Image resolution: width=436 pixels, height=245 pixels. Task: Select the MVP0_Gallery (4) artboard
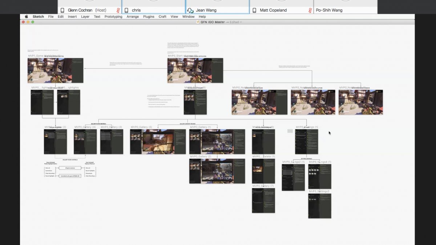click(85, 142)
